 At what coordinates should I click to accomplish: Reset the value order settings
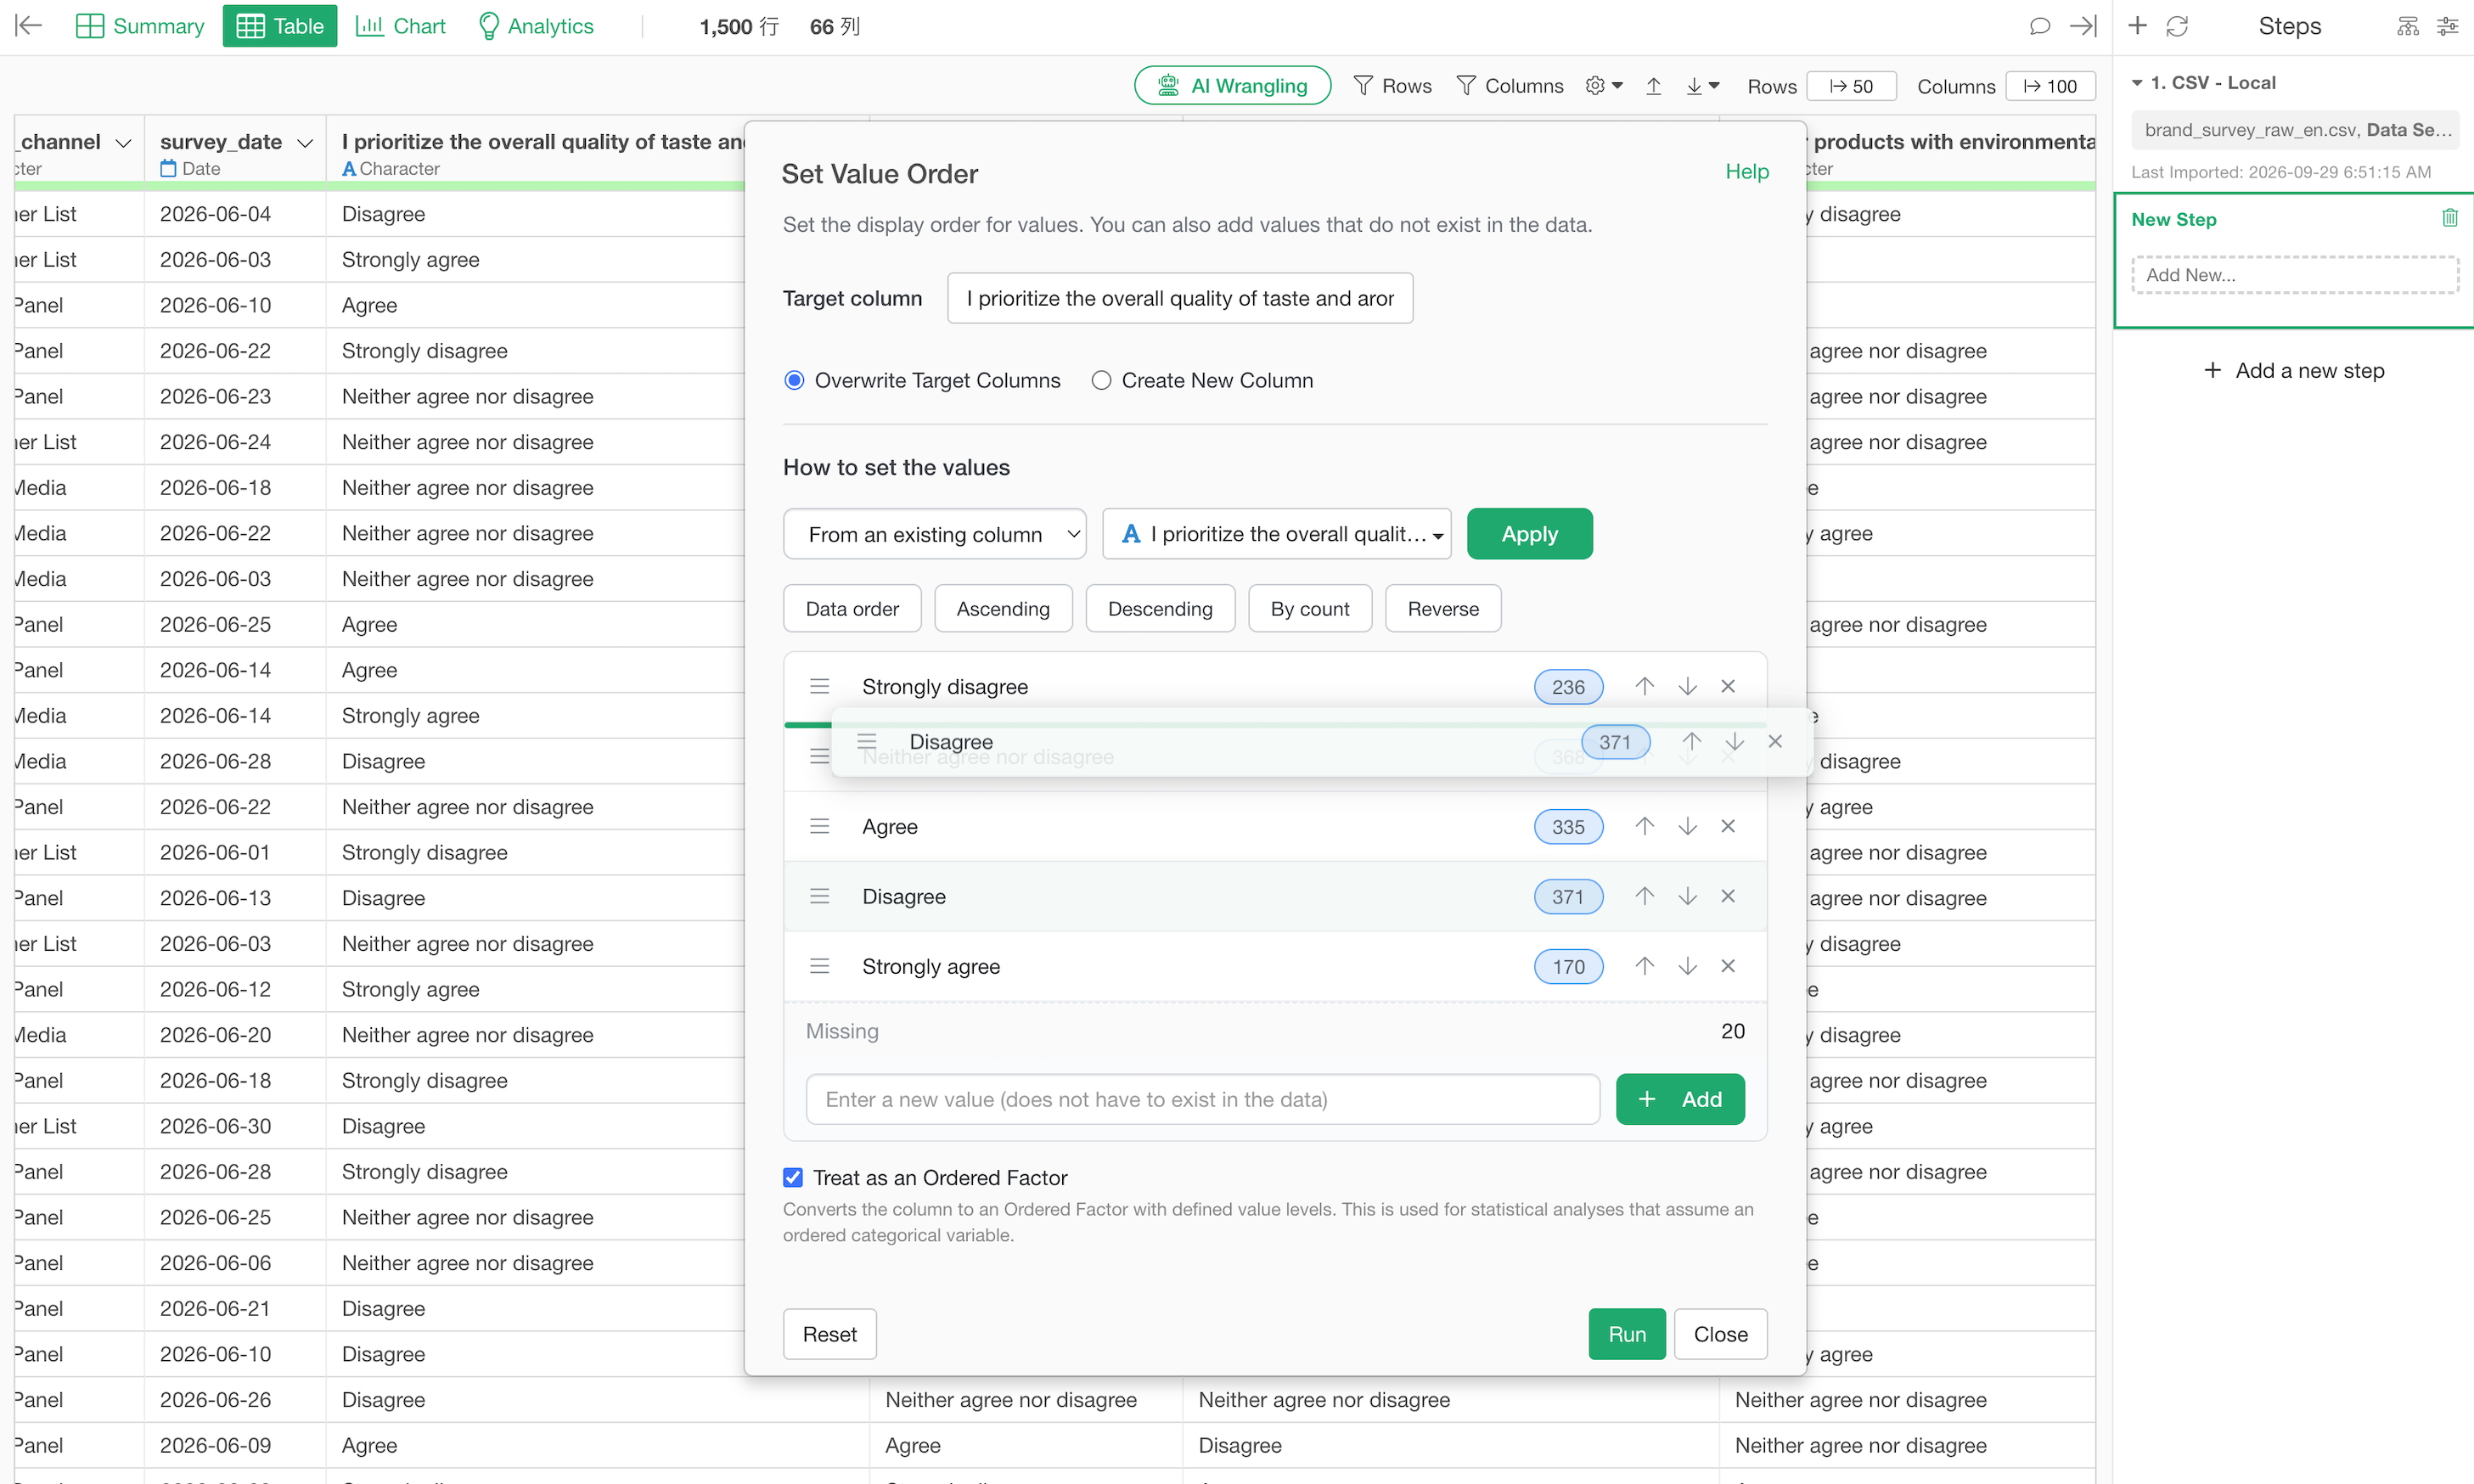pos(829,1334)
